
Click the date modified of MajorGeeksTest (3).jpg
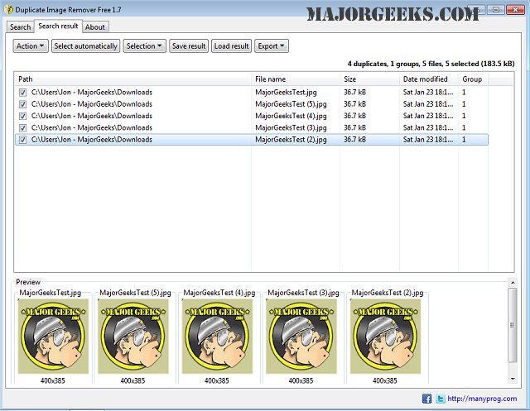[x=428, y=128]
